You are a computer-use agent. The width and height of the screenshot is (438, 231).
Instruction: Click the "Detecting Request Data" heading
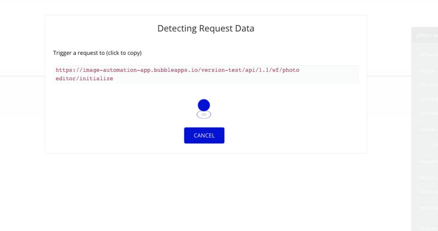tap(206, 29)
